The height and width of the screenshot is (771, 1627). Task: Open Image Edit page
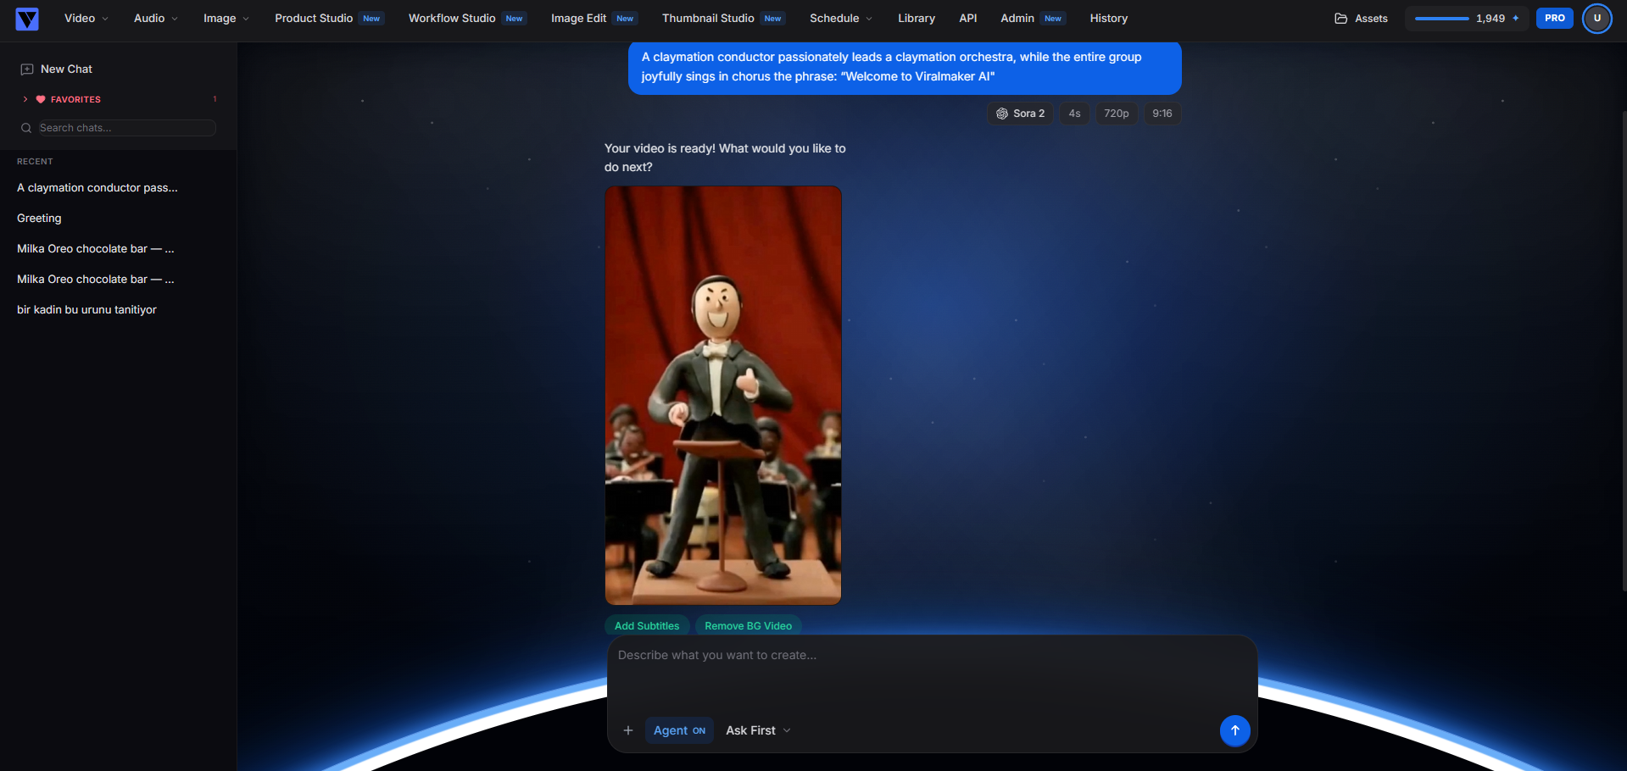(x=593, y=18)
